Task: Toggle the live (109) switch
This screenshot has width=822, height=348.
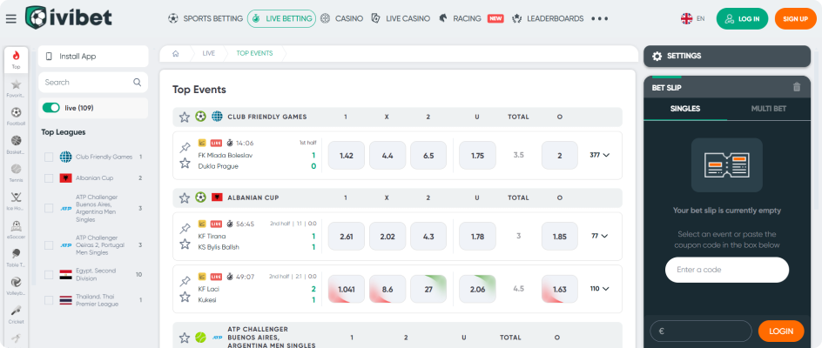Action: [51, 108]
